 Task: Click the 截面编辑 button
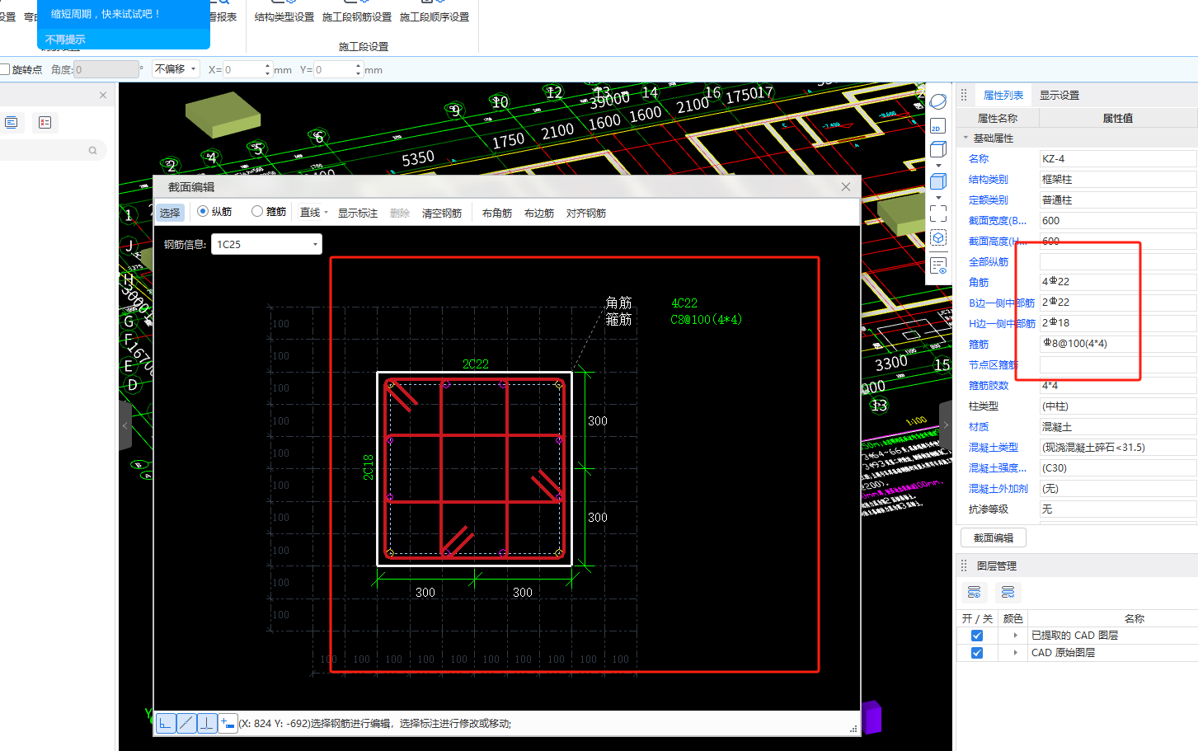point(993,538)
